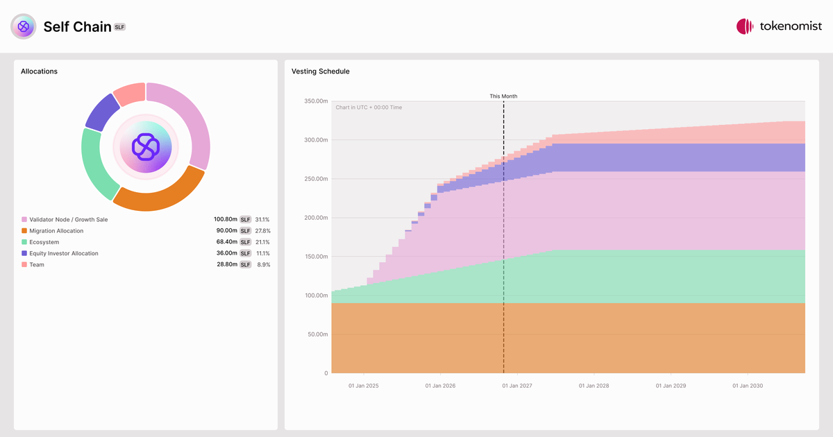
Task: Click the 350.00m y-axis label
Action: (x=316, y=101)
